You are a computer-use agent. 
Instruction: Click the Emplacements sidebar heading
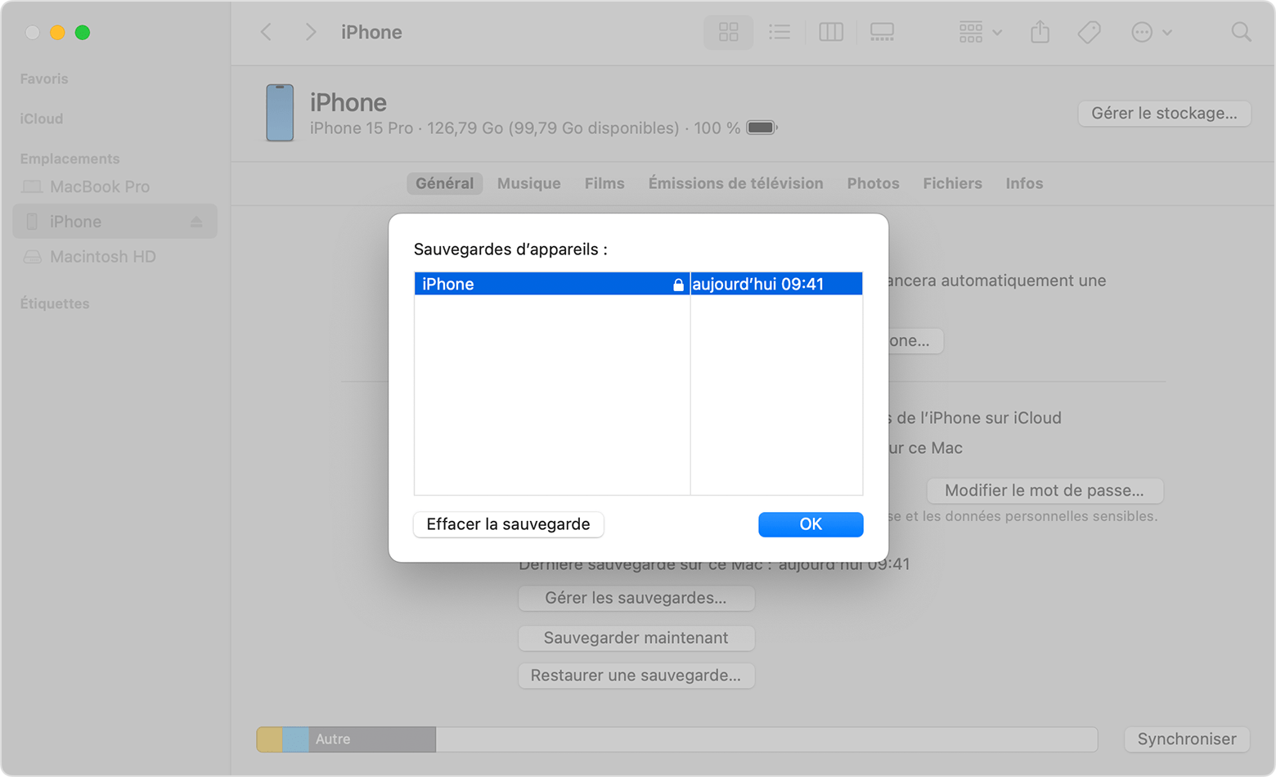tap(70, 159)
